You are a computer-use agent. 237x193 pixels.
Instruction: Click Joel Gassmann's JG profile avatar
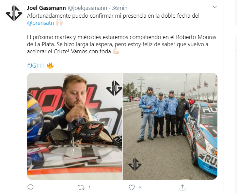(x=14, y=13)
